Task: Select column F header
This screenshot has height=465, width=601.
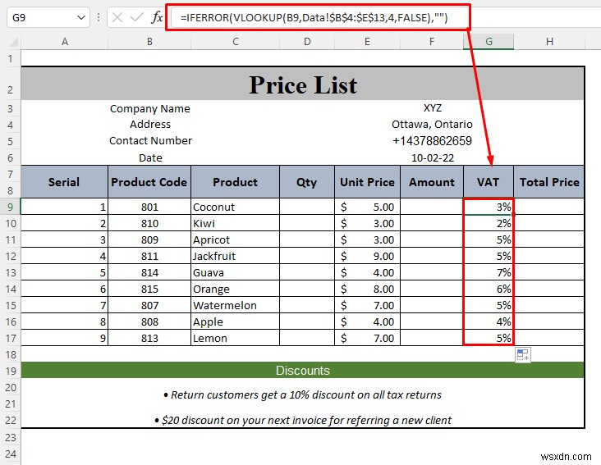Action: [432, 42]
